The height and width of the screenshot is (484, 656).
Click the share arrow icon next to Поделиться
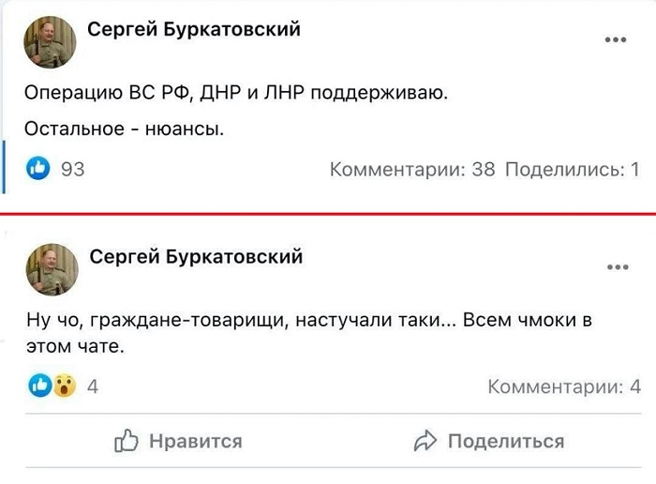pos(425,441)
